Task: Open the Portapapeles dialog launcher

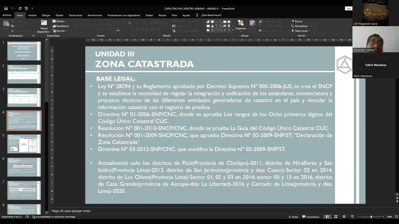Action: 33,36
